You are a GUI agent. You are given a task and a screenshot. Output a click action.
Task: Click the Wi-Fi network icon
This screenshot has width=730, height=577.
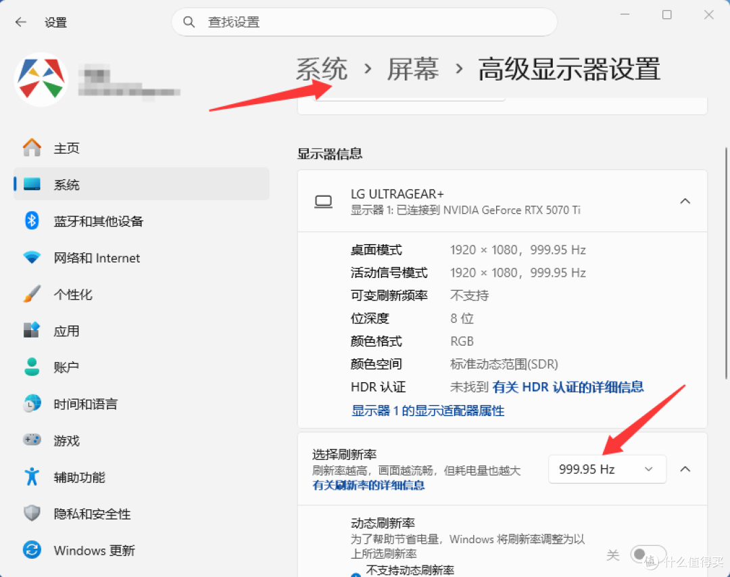(32, 257)
